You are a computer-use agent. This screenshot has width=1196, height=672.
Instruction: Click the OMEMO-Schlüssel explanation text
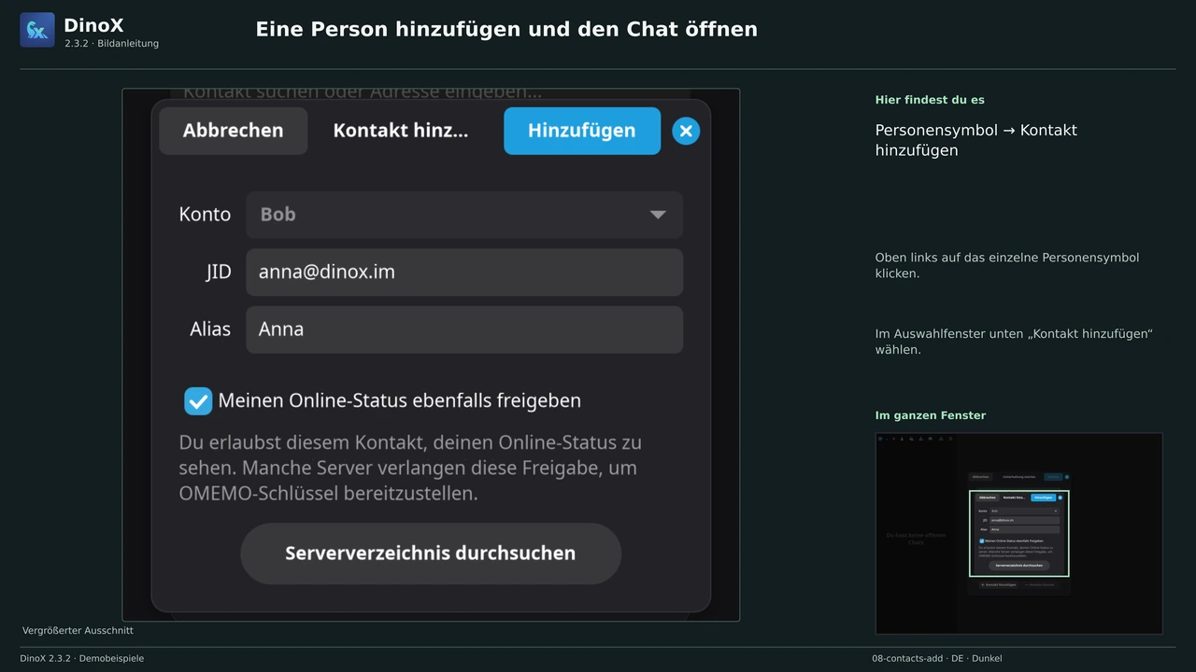pyautogui.click(x=412, y=468)
